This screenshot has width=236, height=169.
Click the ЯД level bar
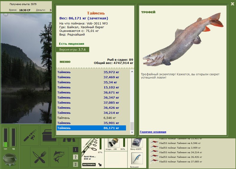tap(14, 137)
